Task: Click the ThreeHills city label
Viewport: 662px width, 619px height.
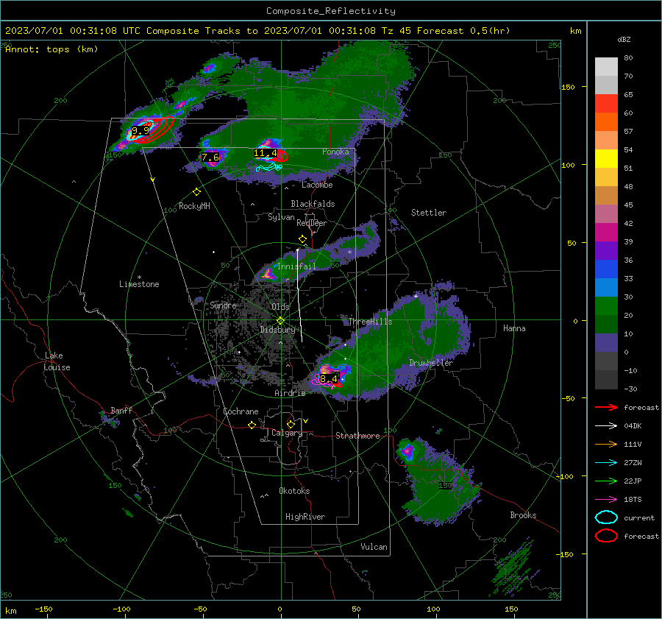Action: (370, 322)
